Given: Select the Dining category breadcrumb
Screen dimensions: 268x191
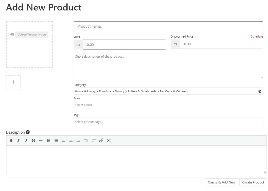Looking at the screenshot, I should pos(119,91).
